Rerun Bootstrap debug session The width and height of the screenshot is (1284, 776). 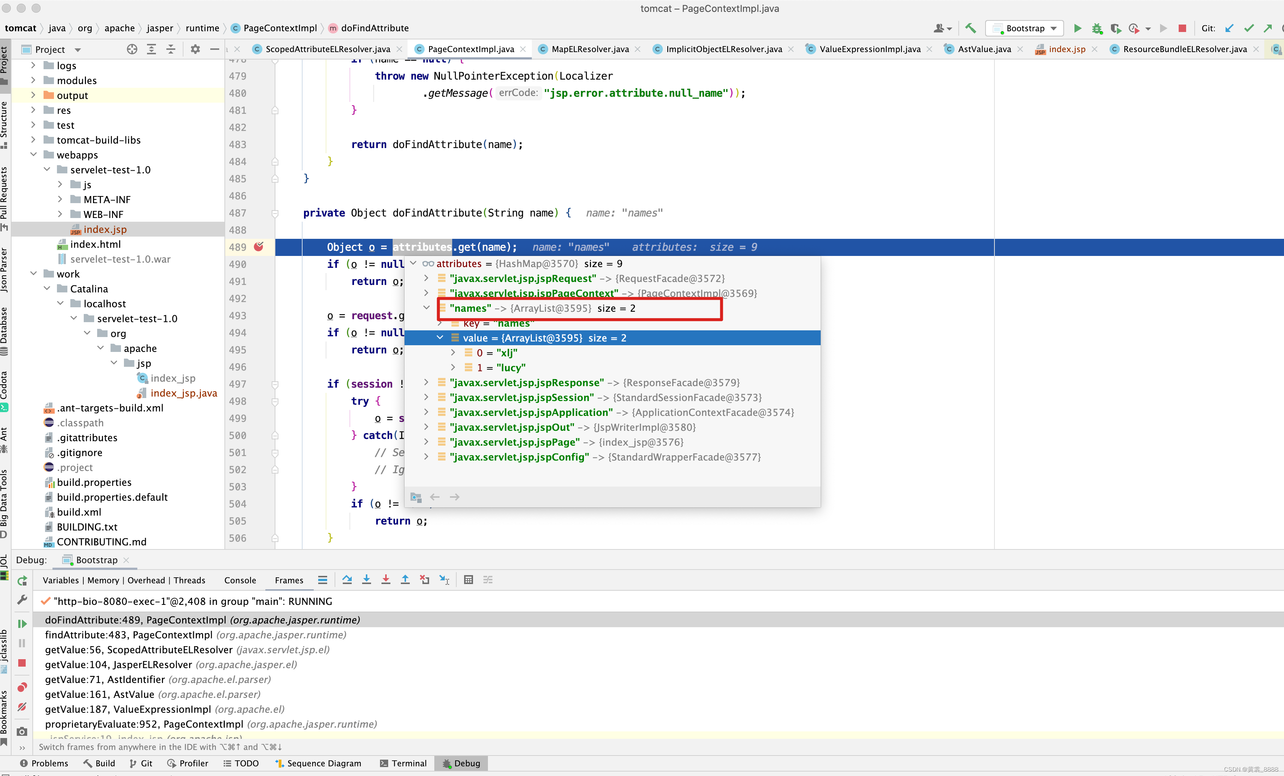tap(22, 581)
